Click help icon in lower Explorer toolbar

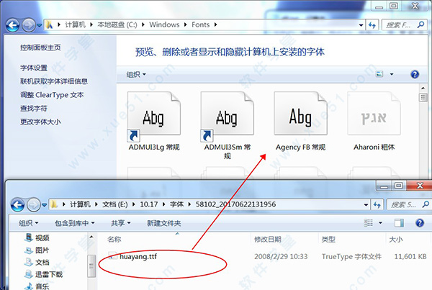tap(415, 223)
